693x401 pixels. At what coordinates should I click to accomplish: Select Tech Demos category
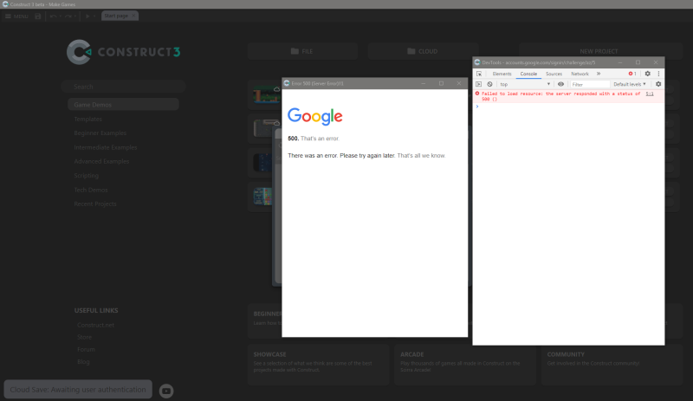[91, 190]
